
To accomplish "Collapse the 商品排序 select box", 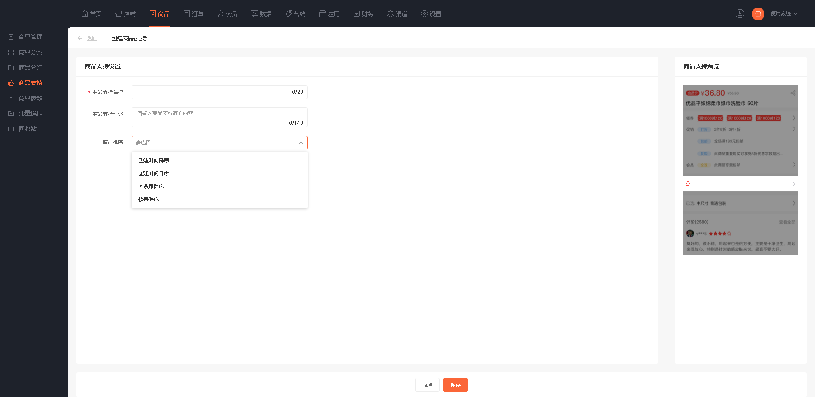I will (219, 143).
